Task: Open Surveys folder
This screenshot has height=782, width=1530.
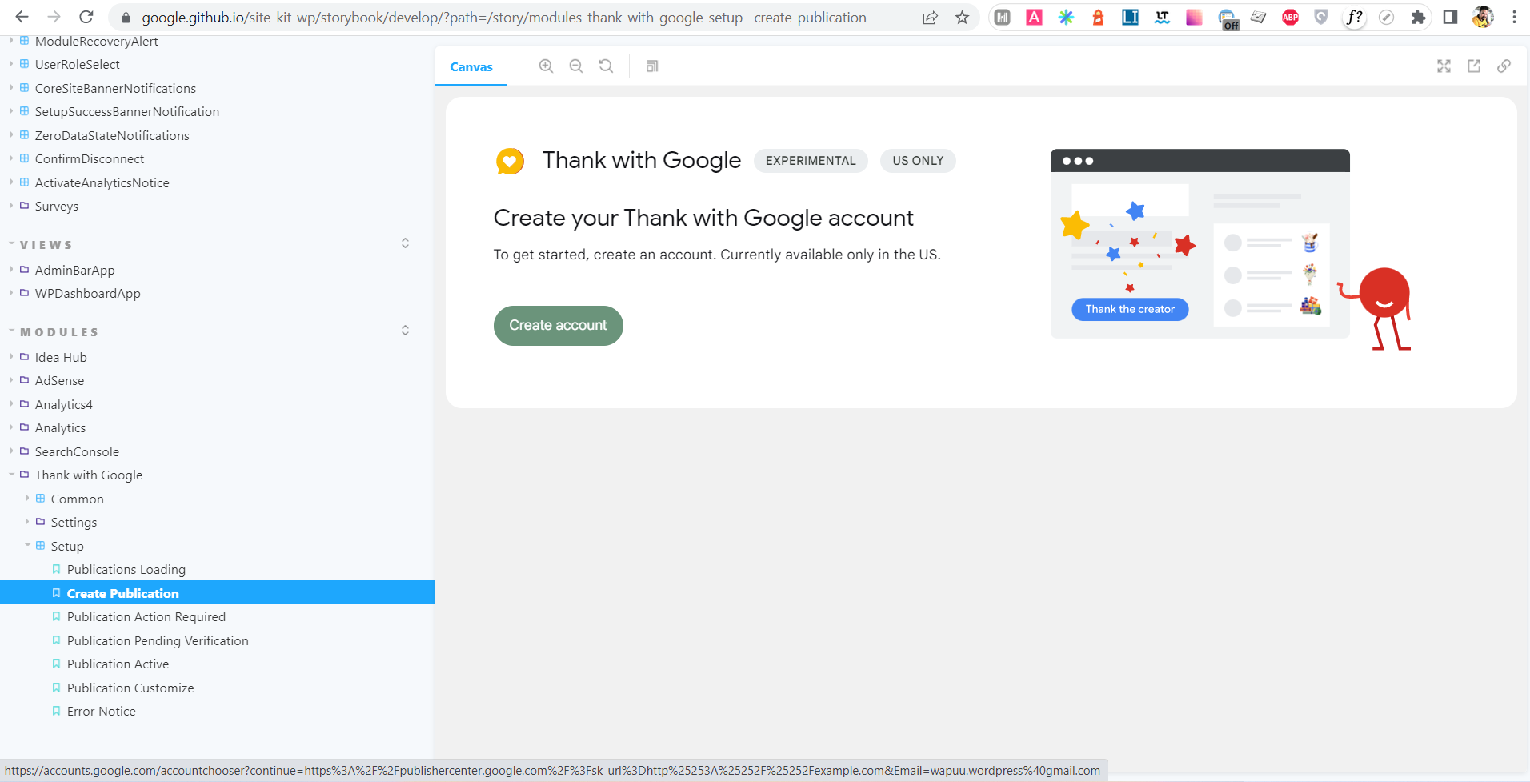Action: [57, 207]
